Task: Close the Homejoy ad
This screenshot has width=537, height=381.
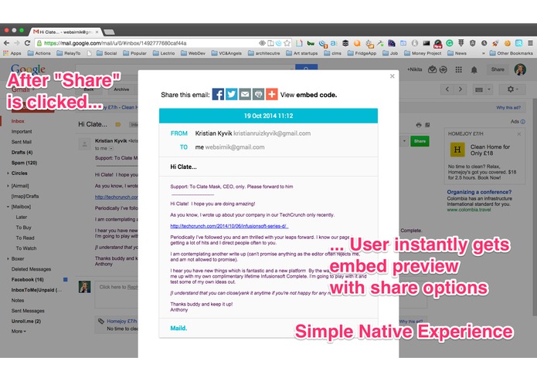Action: pos(519,134)
